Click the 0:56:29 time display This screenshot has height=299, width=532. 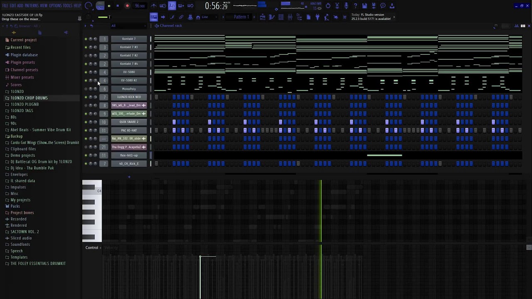(216, 6)
